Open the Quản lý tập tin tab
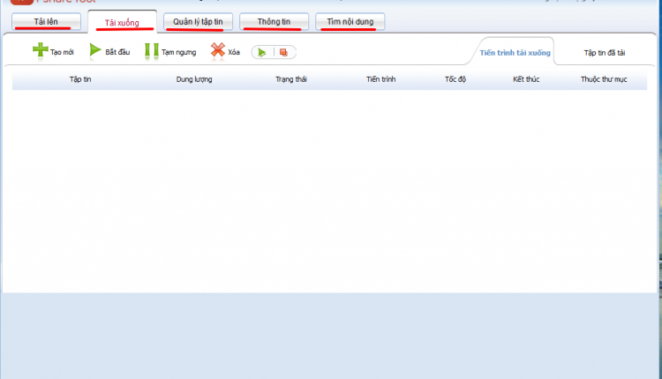This screenshot has width=662, height=379. coord(198,21)
